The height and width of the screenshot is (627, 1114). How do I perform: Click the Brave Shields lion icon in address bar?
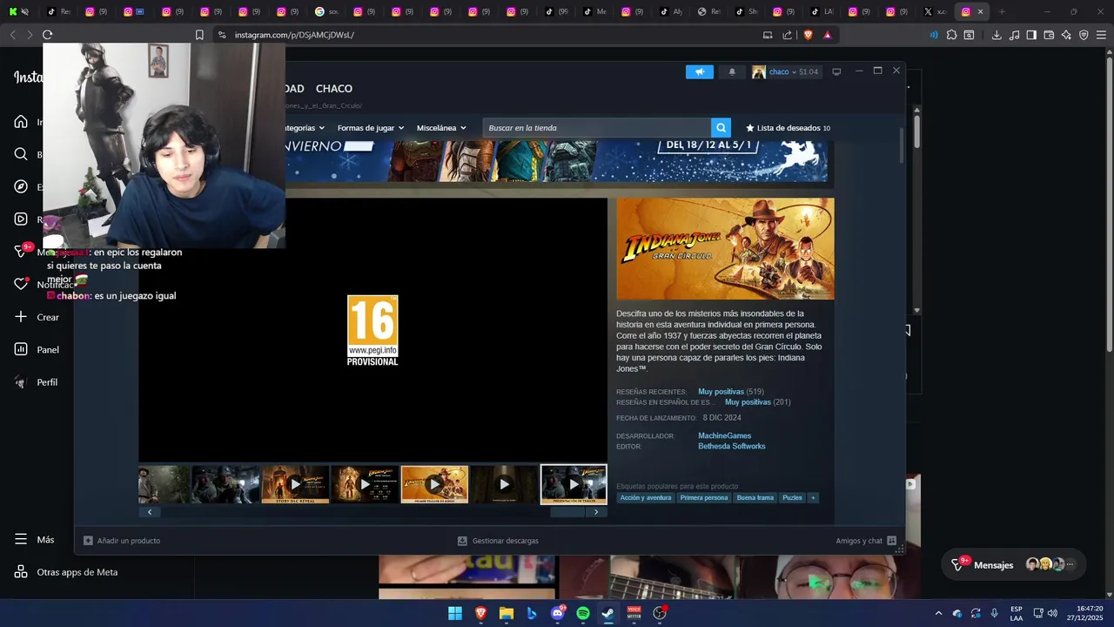tap(808, 35)
